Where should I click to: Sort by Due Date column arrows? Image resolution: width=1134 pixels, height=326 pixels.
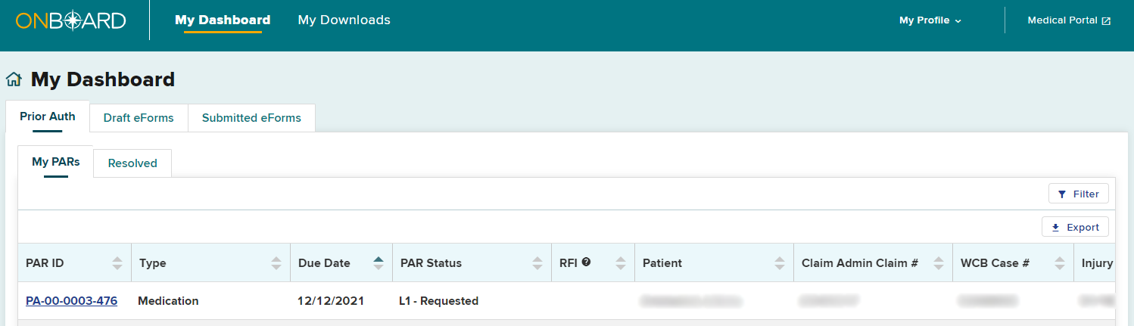pyautogui.click(x=379, y=263)
